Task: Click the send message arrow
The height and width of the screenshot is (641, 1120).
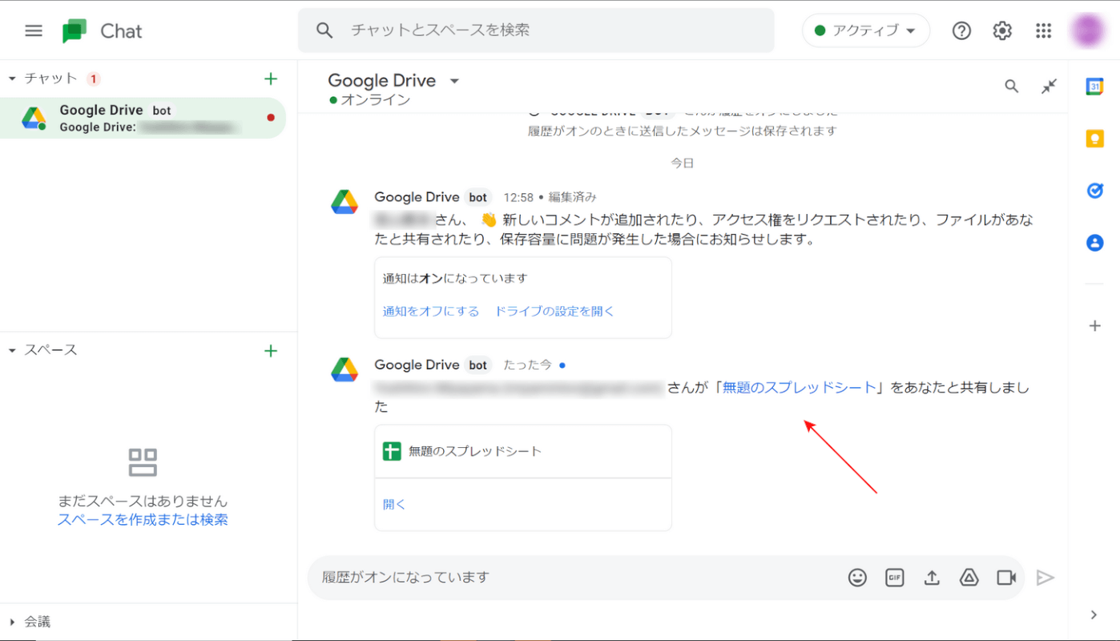Action: pos(1045,578)
